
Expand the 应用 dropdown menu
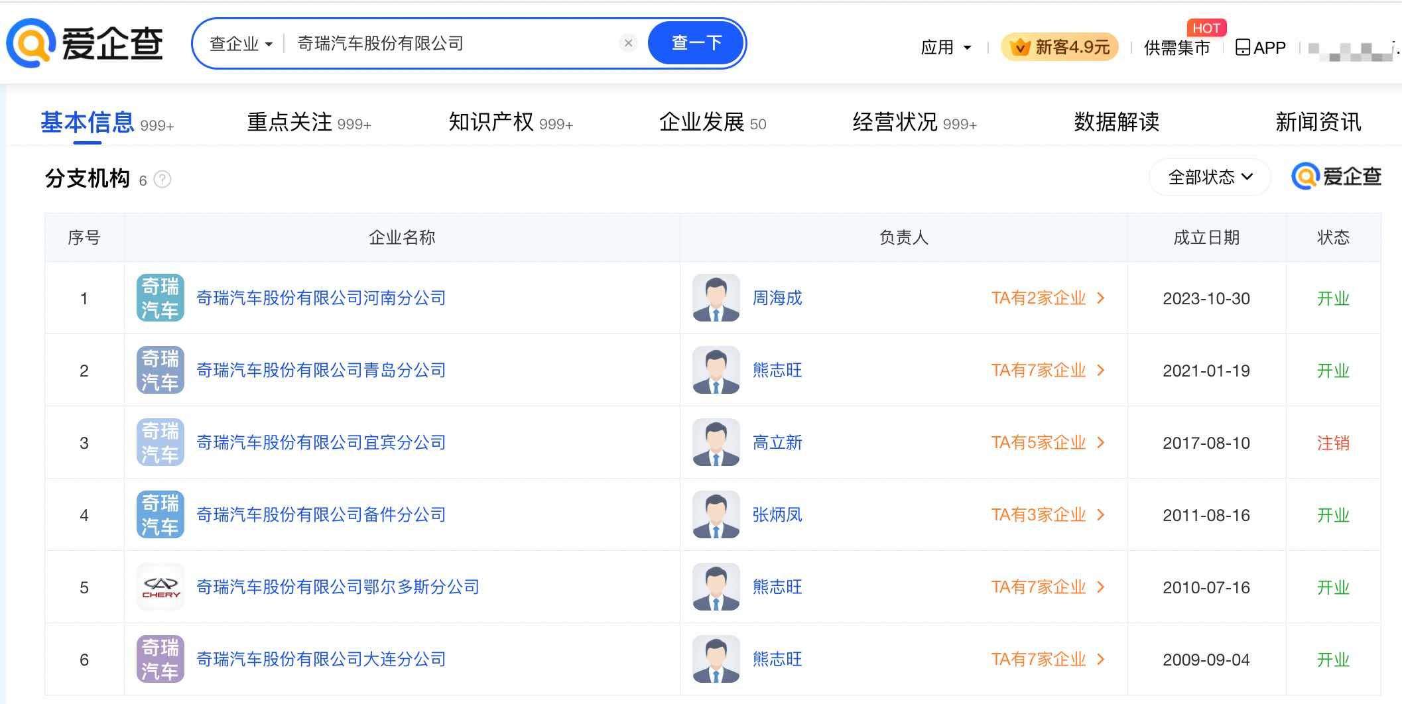click(x=946, y=48)
